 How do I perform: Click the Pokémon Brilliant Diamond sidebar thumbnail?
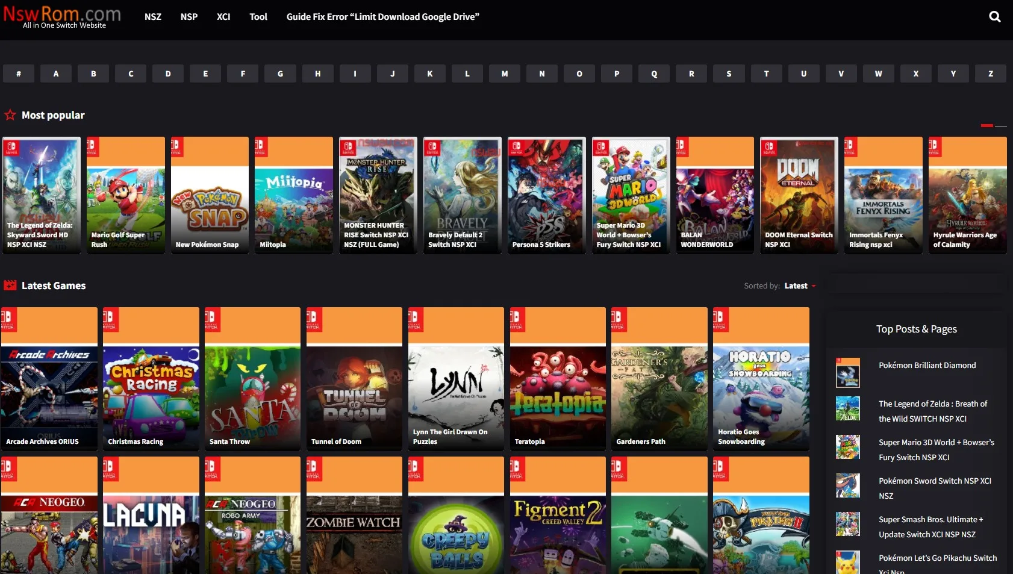[x=848, y=373]
